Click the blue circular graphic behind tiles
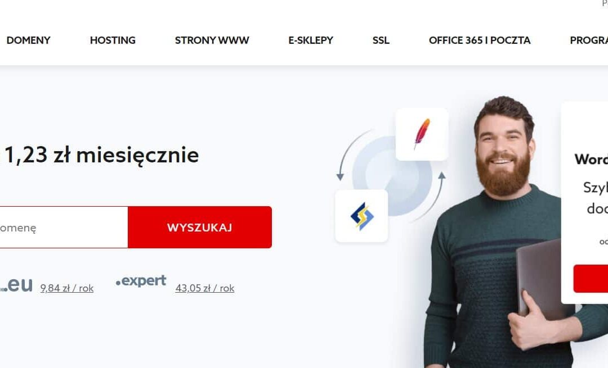The width and height of the screenshot is (608, 368). [x=392, y=176]
